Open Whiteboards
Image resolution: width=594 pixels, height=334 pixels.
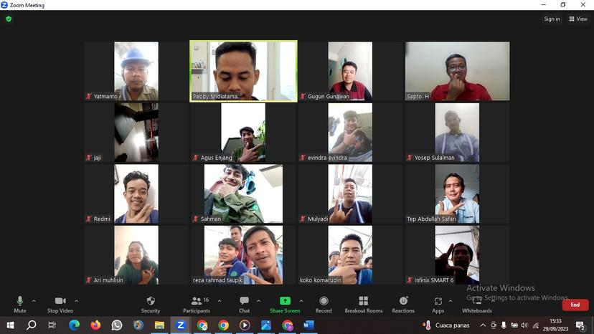pos(476,305)
